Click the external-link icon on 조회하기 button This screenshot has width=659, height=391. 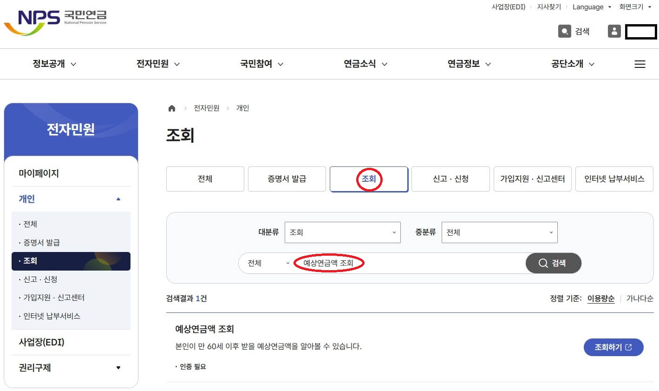(x=629, y=347)
